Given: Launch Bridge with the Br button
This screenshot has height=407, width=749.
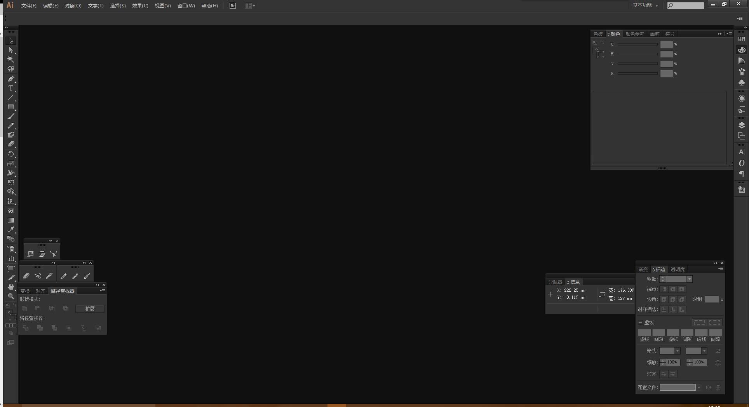Looking at the screenshot, I should [x=233, y=6].
